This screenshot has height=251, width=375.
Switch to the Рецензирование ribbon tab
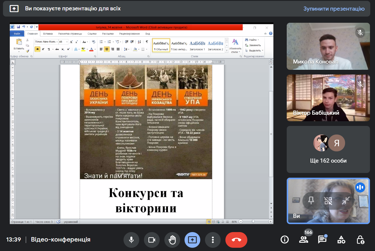tap(129, 34)
